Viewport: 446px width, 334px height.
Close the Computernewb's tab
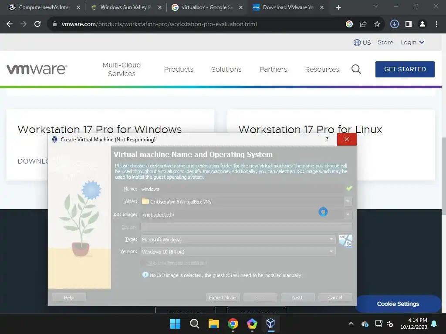[78, 7]
